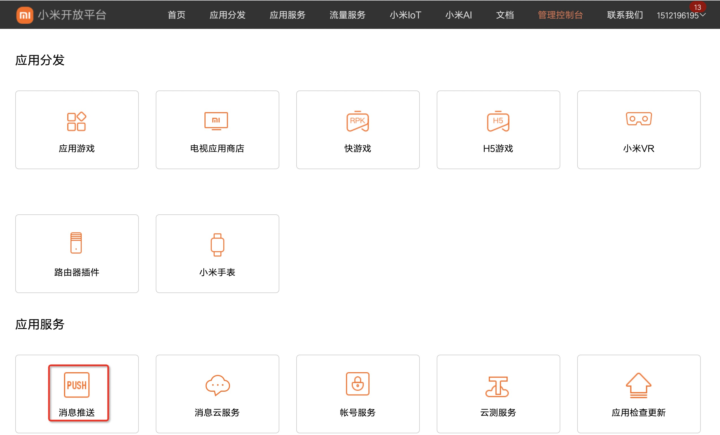
Task: Open the 流量服务 navigation menu
Action: tap(348, 15)
